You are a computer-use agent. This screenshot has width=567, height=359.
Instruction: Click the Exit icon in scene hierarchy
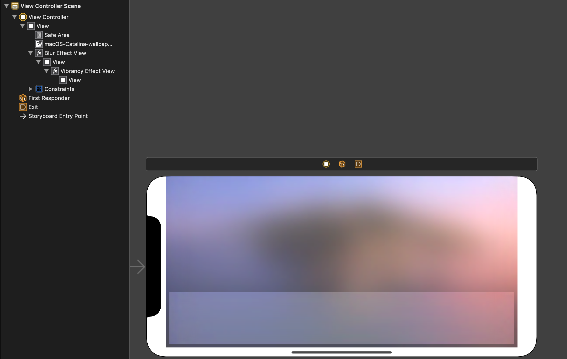tap(23, 107)
